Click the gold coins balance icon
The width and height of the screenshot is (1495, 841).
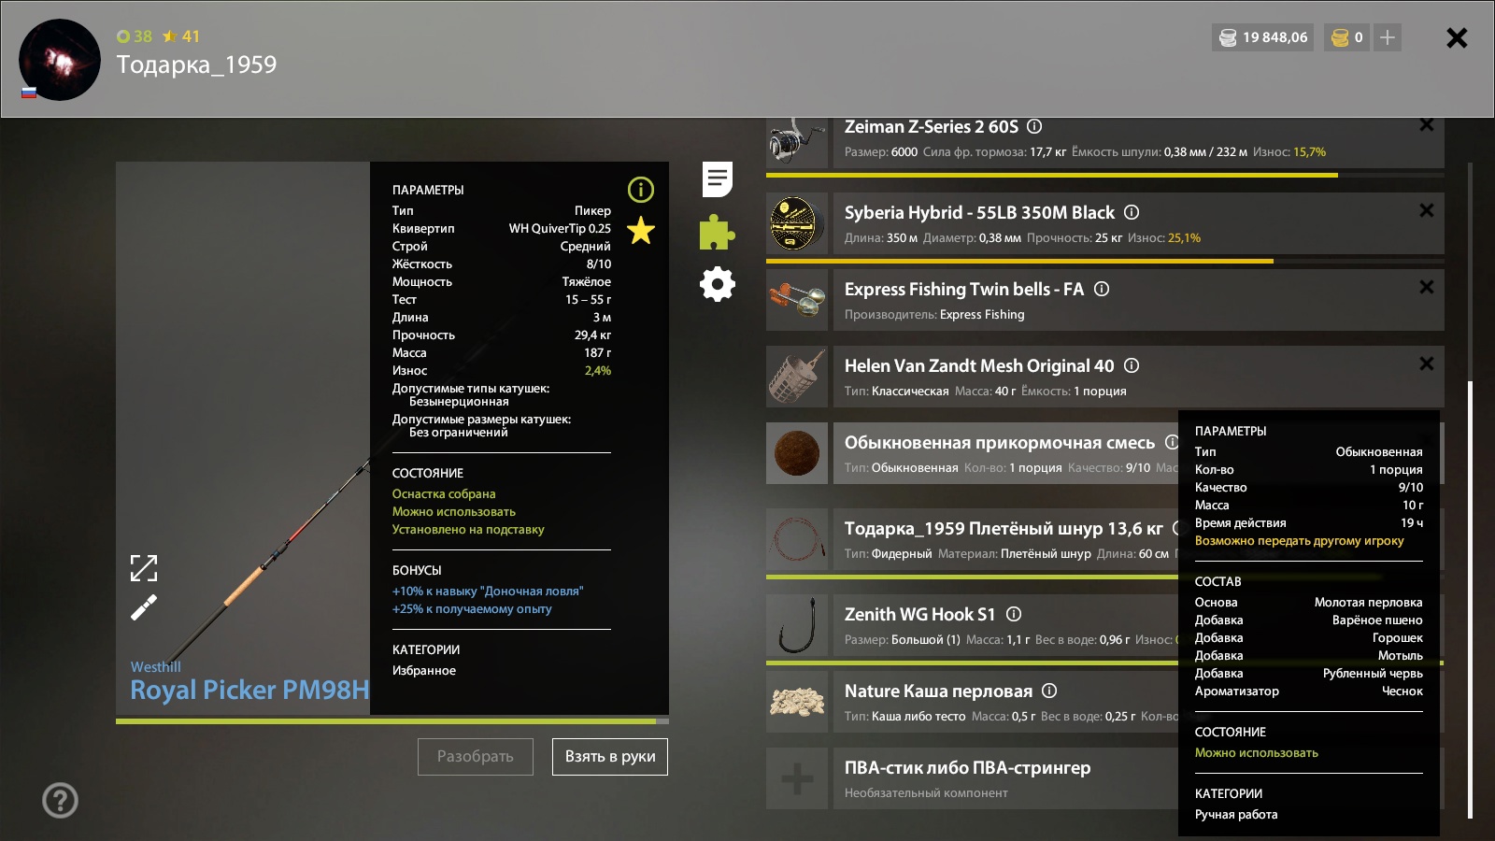pyautogui.click(x=1340, y=37)
